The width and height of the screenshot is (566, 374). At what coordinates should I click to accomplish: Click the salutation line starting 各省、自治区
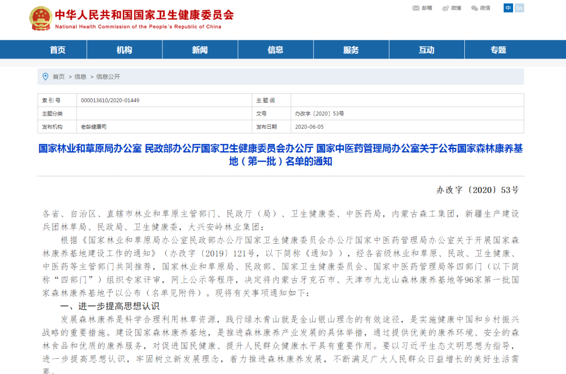(281, 220)
